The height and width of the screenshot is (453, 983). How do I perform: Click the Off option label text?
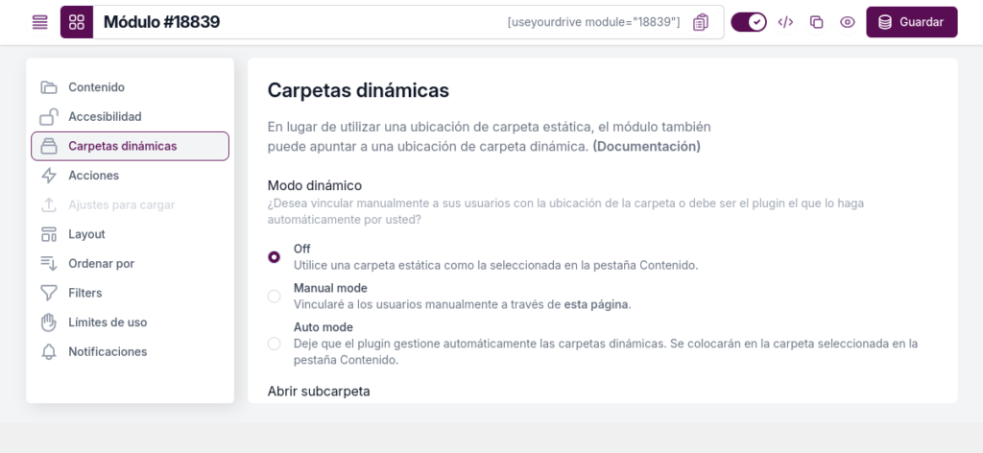[x=302, y=249]
